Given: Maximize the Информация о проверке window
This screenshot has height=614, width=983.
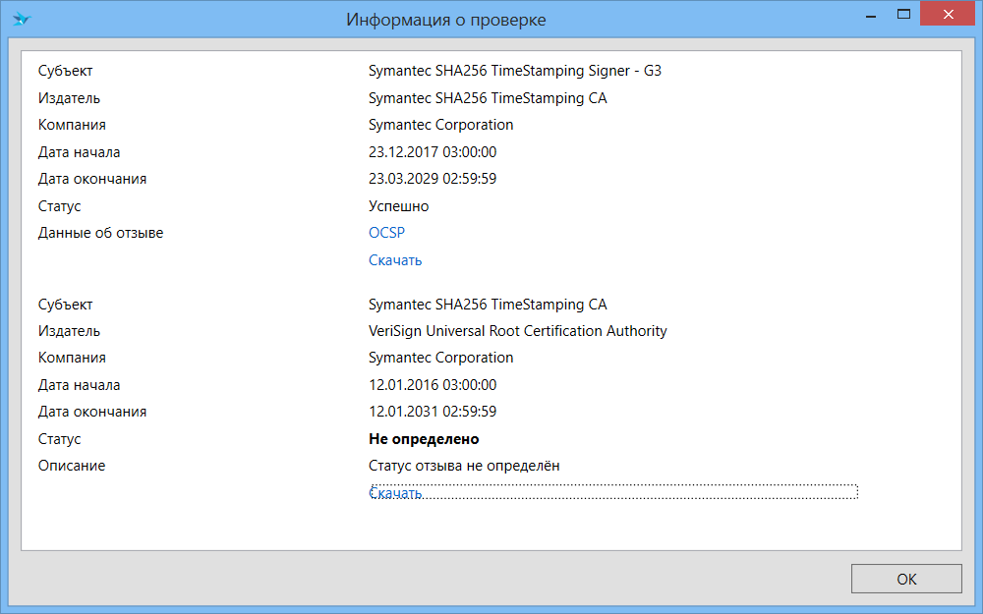Looking at the screenshot, I should 903,15.
